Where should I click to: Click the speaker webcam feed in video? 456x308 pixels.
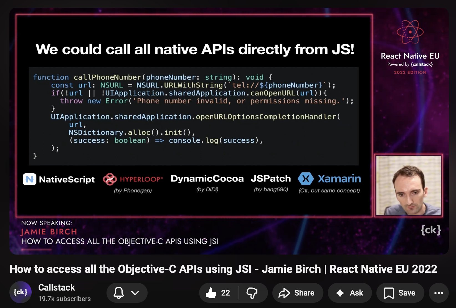pos(408,185)
